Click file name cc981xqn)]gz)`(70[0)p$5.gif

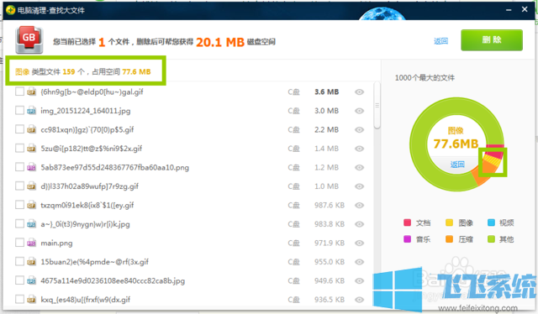coord(87,129)
